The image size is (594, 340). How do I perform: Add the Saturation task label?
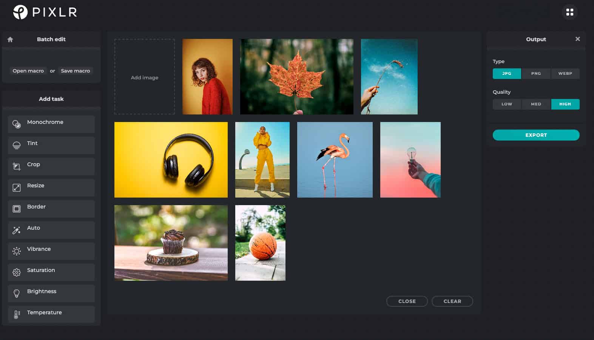pyautogui.click(x=41, y=270)
